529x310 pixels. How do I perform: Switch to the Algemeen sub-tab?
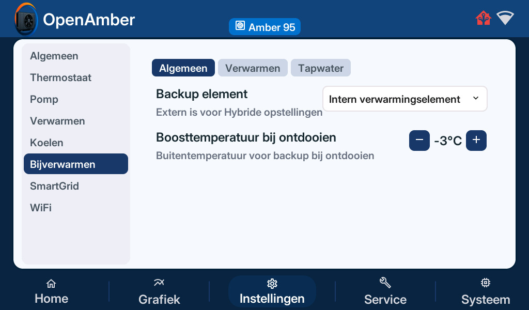pos(183,68)
